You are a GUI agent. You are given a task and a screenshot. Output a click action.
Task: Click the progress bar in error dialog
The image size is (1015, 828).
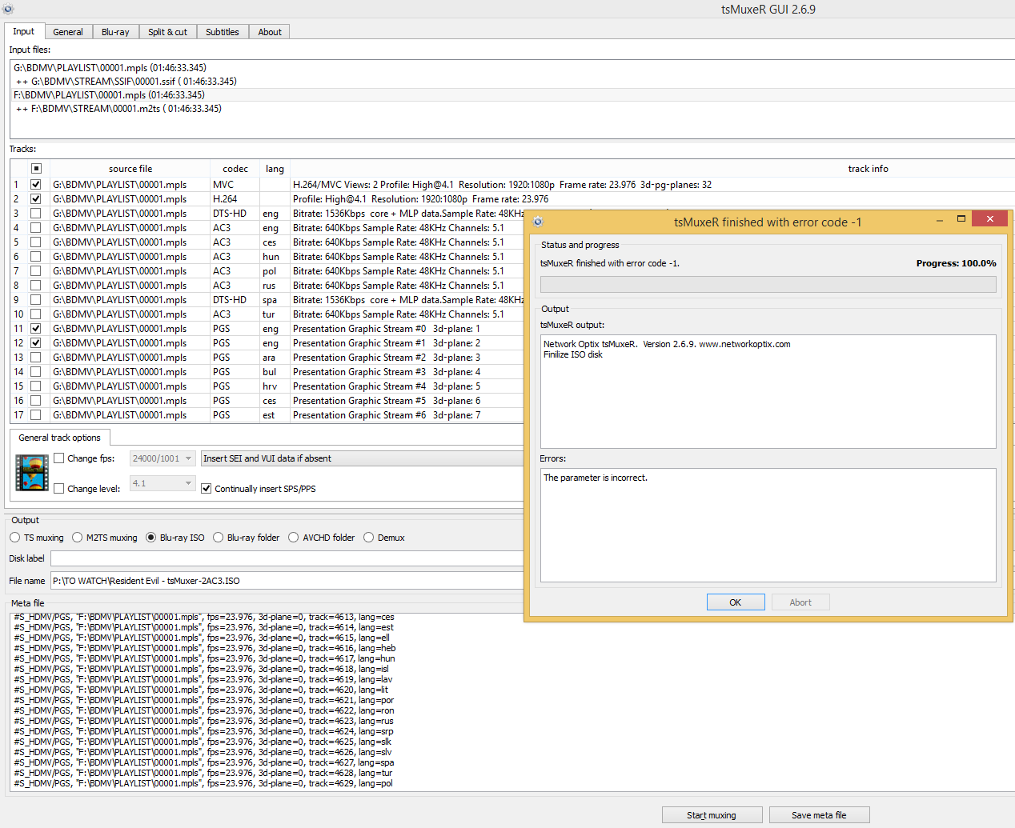pos(768,284)
